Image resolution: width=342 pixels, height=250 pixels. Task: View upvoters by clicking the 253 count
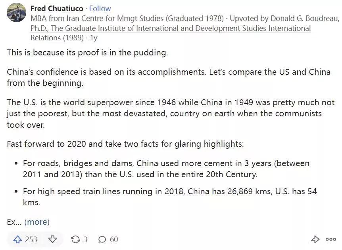click(x=30, y=239)
